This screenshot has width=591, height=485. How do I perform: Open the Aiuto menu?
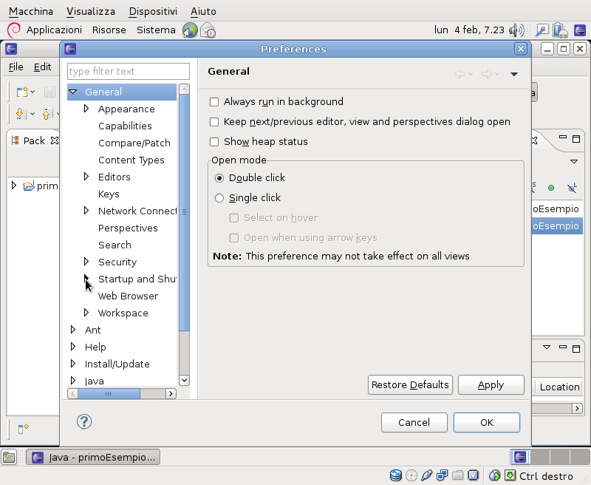point(204,11)
